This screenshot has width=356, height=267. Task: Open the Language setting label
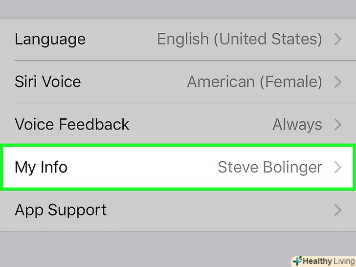(50, 39)
